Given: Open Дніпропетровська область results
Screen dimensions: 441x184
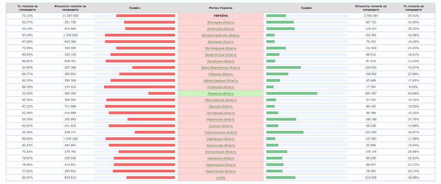Looking at the screenshot, I should pos(221,35).
